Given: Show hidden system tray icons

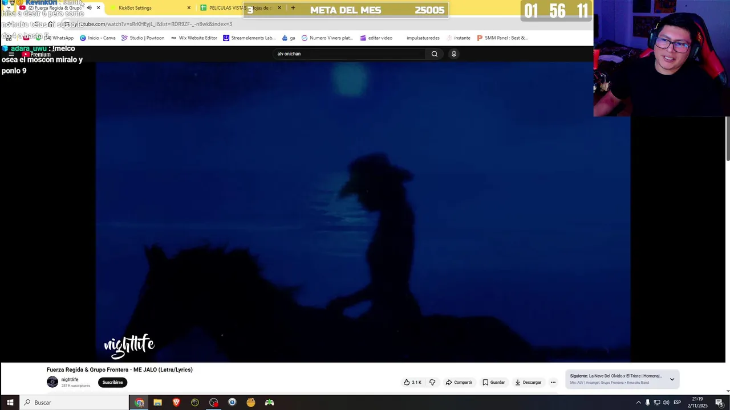Looking at the screenshot, I should (638, 403).
